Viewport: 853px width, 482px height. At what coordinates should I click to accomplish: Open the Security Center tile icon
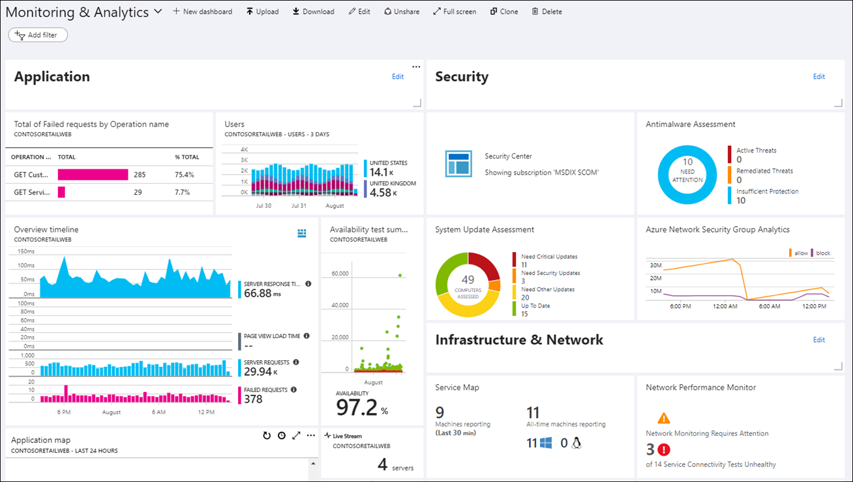coord(458,163)
